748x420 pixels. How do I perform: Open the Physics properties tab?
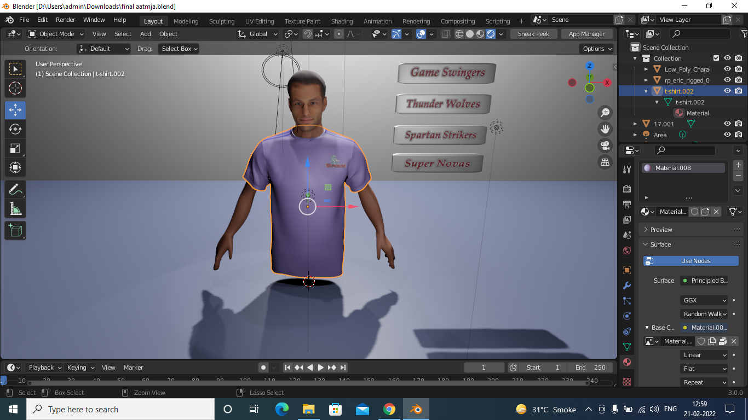(x=627, y=316)
